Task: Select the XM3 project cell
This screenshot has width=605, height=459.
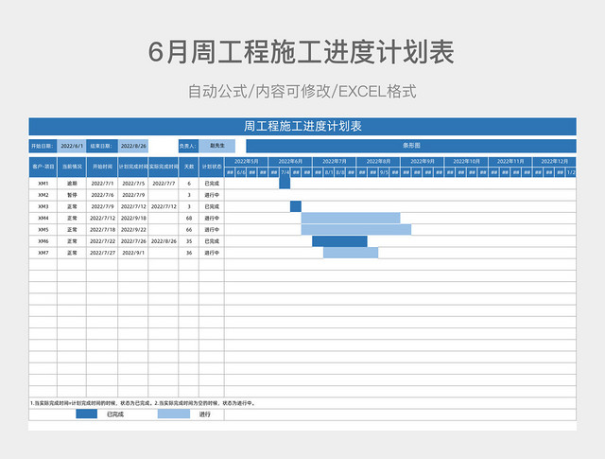Action: click(x=43, y=206)
